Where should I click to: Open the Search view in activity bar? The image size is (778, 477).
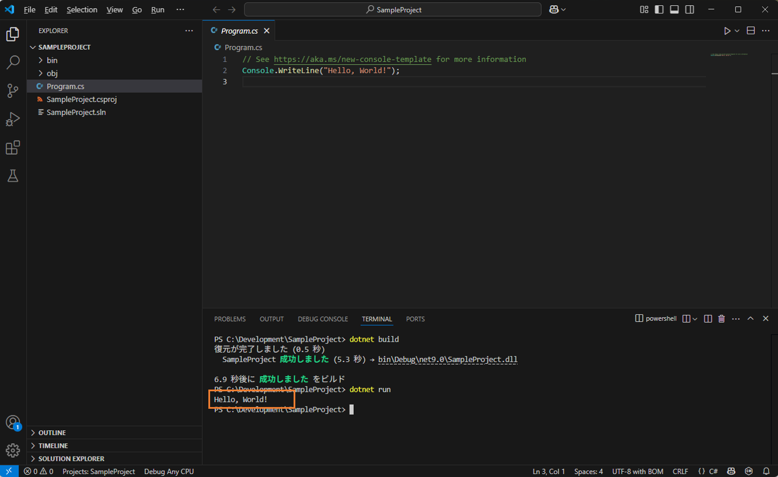(x=13, y=62)
